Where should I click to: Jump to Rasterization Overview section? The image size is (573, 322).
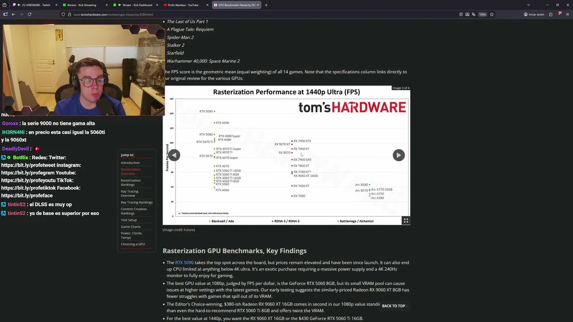point(130,171)
